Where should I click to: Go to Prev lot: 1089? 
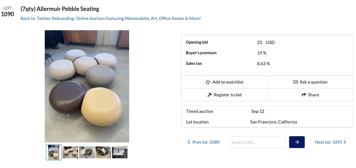tap(206, 142)
